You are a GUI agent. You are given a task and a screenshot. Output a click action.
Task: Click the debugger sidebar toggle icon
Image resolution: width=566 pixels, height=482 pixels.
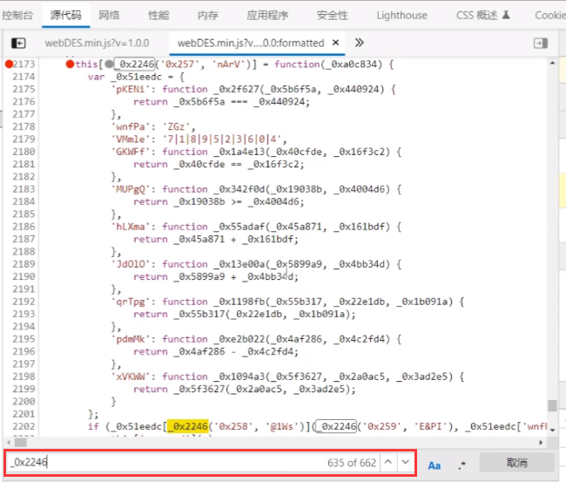(541, 43)
